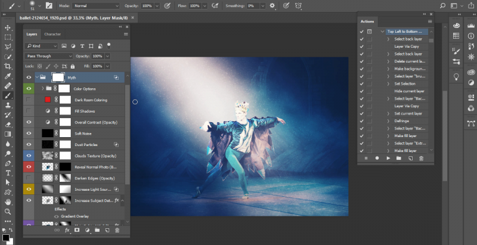Select the Healing Brush tool
477x245 pixels.
[8, 86]
